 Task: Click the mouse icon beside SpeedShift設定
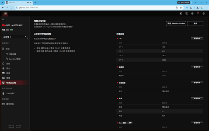(x=7, y=59)
